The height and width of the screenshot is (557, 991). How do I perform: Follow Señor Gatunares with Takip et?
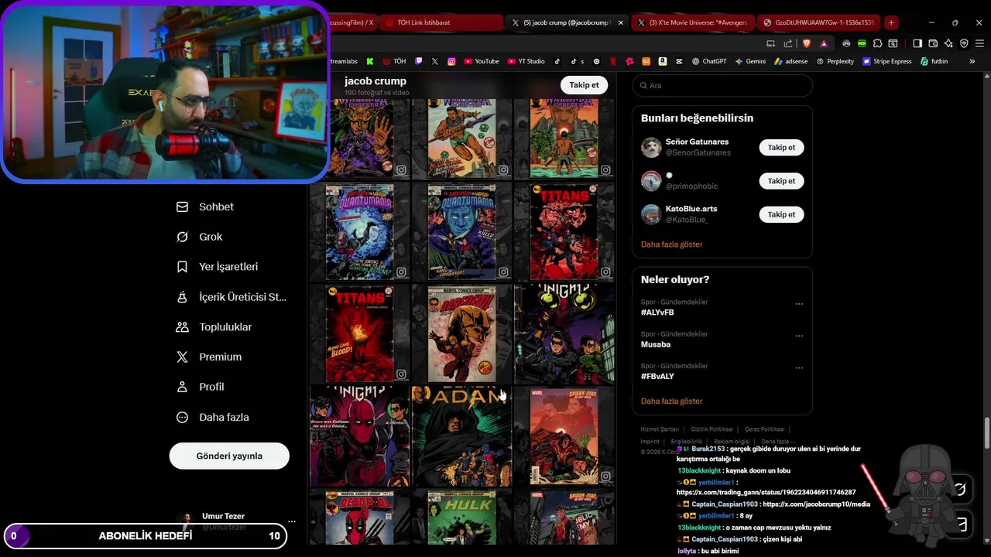point(781,147)
